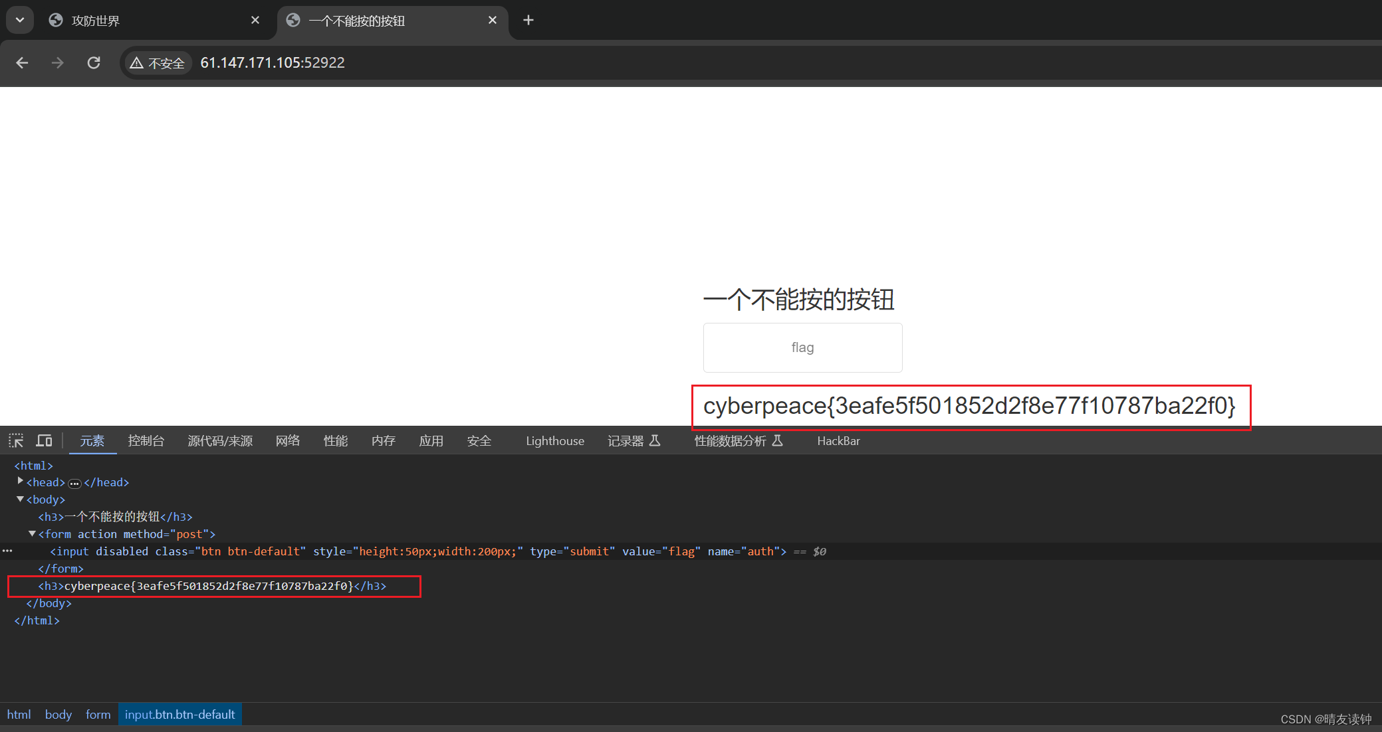Switch to the 元素 DevTools panel

[x=92, y=440]
